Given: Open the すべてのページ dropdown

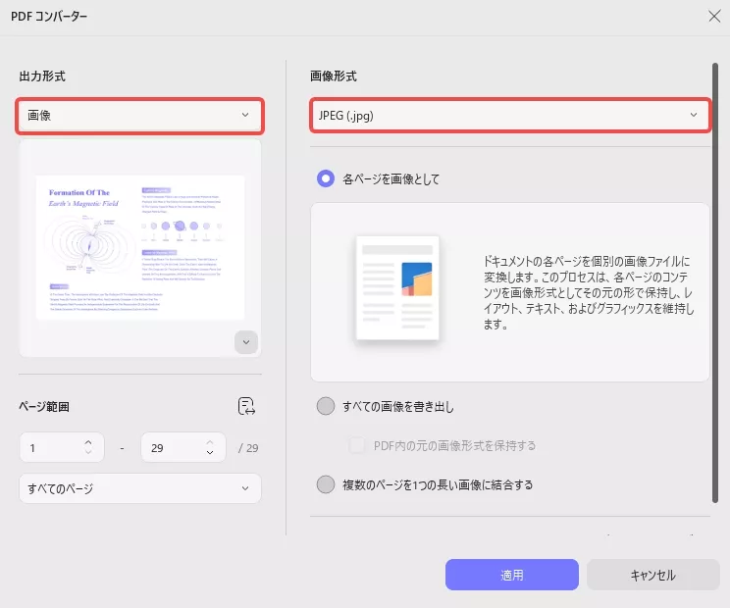Looking at the screenshot, I should 140,488.
